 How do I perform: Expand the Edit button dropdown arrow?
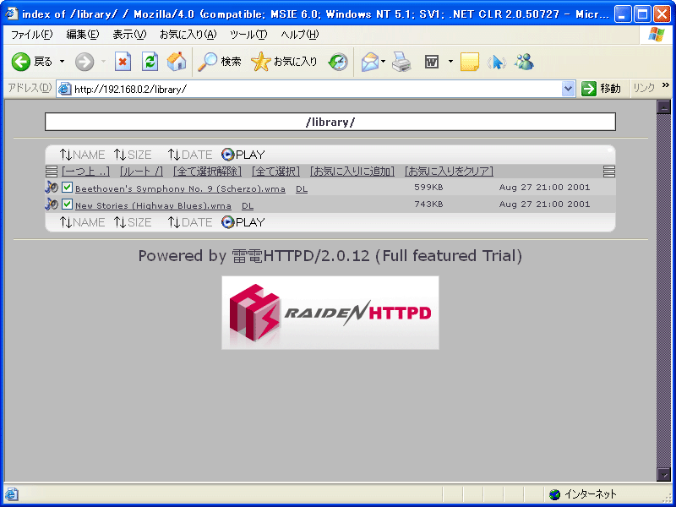tap(450, 62)
